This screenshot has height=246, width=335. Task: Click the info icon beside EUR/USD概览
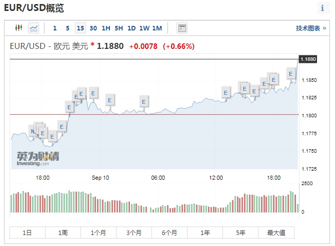(322, 8)
